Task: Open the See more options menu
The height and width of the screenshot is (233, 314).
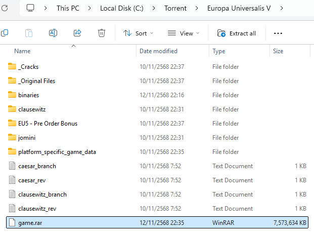Action: point(278,33)
